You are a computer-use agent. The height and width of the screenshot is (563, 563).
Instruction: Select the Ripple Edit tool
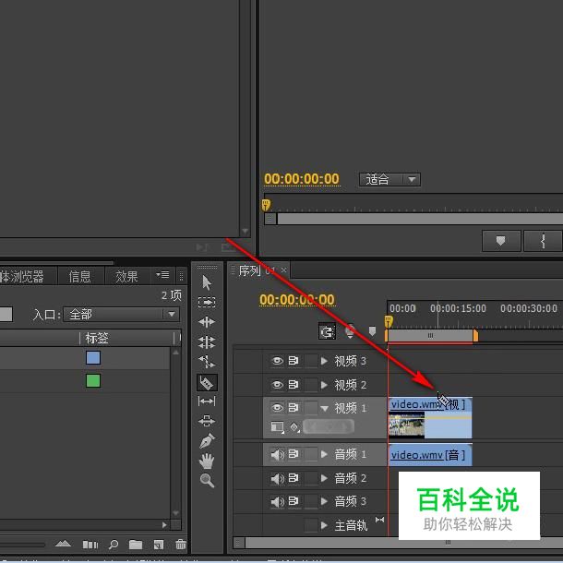[207, 322]
